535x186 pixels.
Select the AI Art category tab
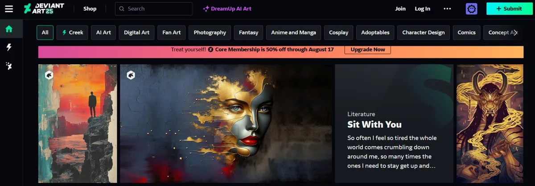pos(103,33)
